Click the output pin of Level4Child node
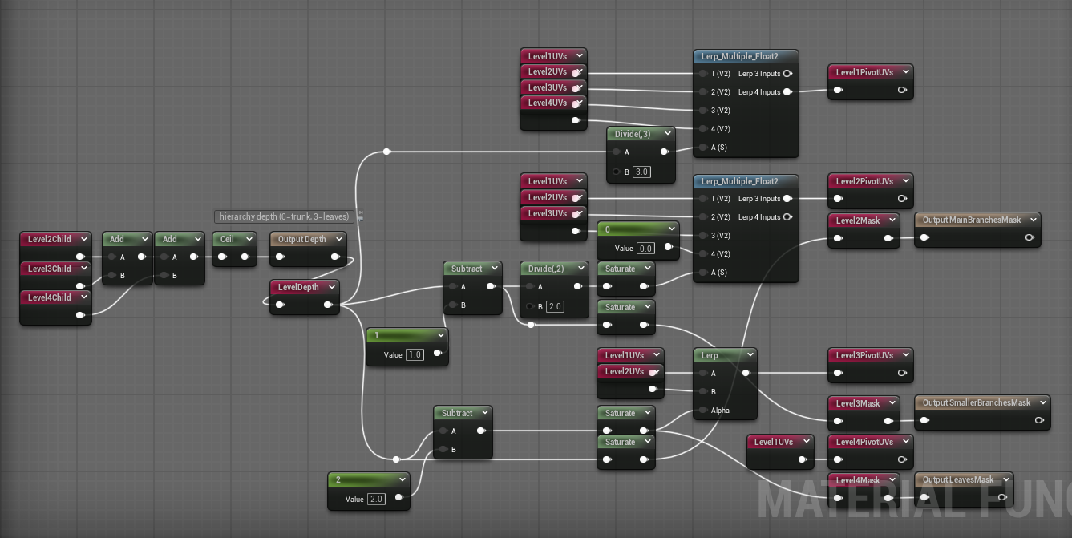The image size is (1072, 538). [x=80, y=315]
